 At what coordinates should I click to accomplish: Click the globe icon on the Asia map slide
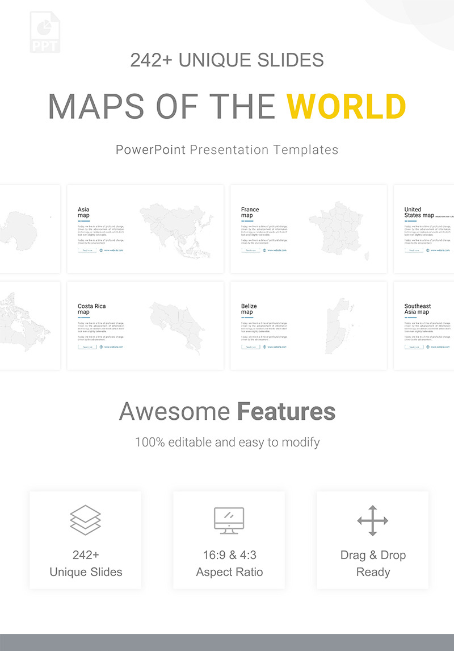pyautogui.click(x=101, y=250)
